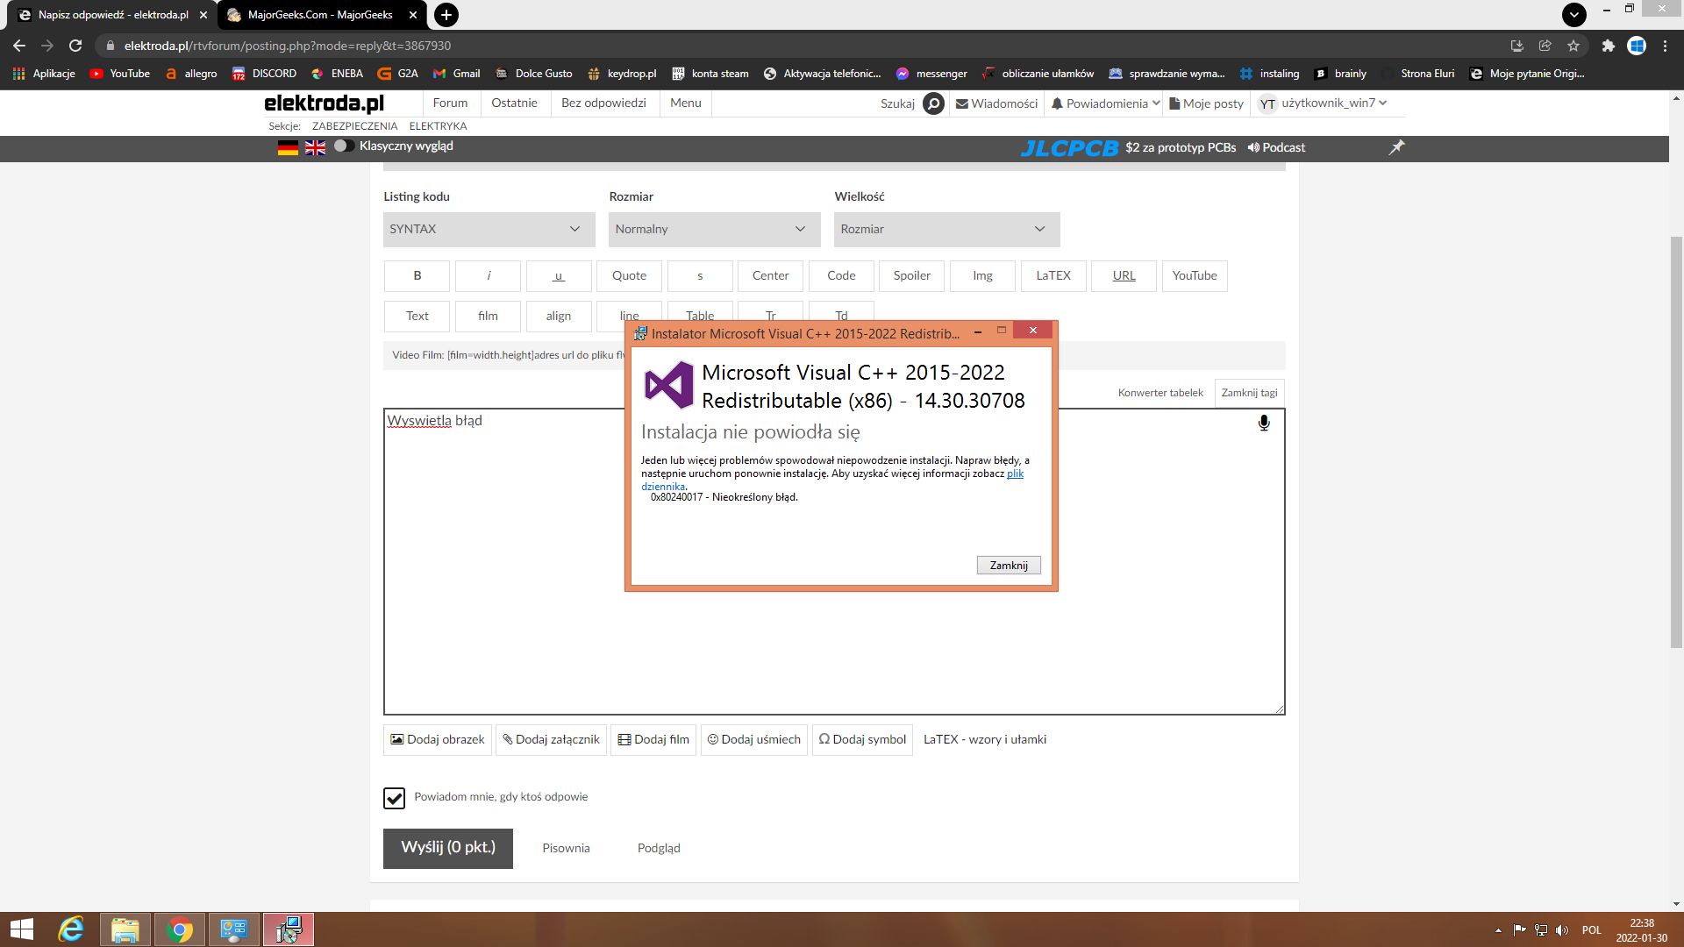Insert a LaTEX tag
Screen dimensions: 1684x947
pyautogui.click(x=1053, y=276)
